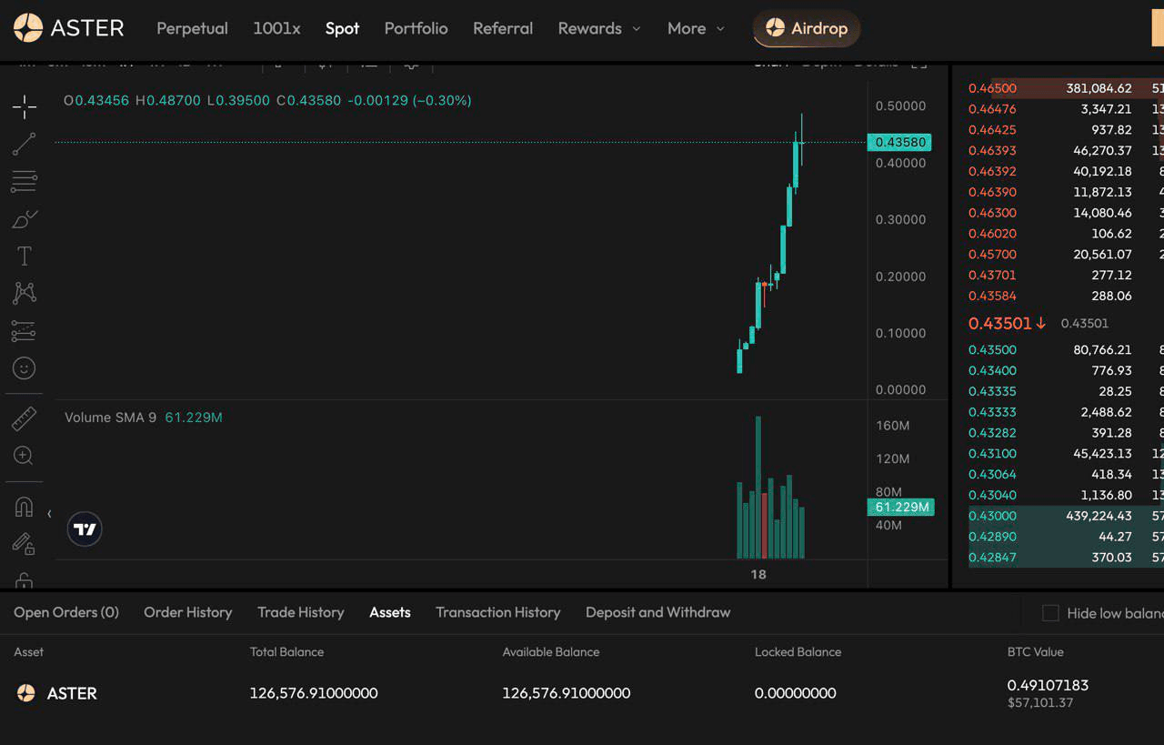Screen dimensions: 1164x745
Task: Switch to Order History tab
Action: pyautogui.click(x=188, y=612)
